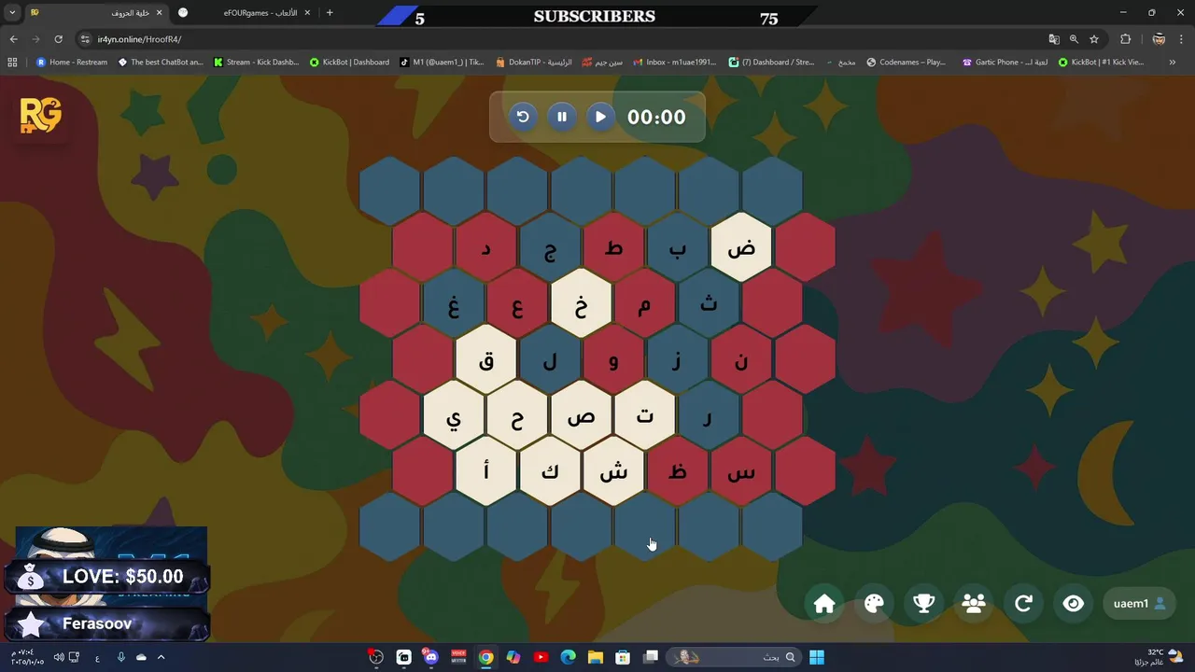The height and width of the screenshot is (672, 1195).
Task: Open the DokanTIP bookmark
Action: [x=534, y=63]
